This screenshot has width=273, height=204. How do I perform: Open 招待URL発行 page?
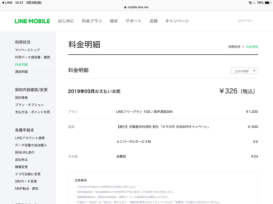pyautogui.click(x=25, y=152)
